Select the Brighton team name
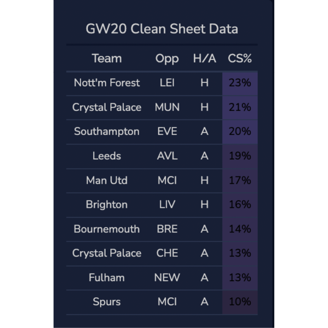328x328 pixels. pos(107,205)
